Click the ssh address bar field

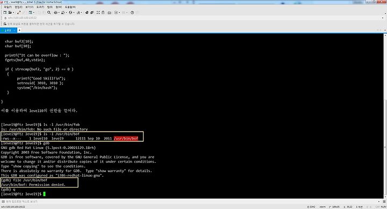click(193, 18)
